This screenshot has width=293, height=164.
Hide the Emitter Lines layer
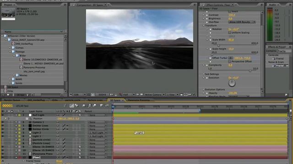click(x=3, y=126)
